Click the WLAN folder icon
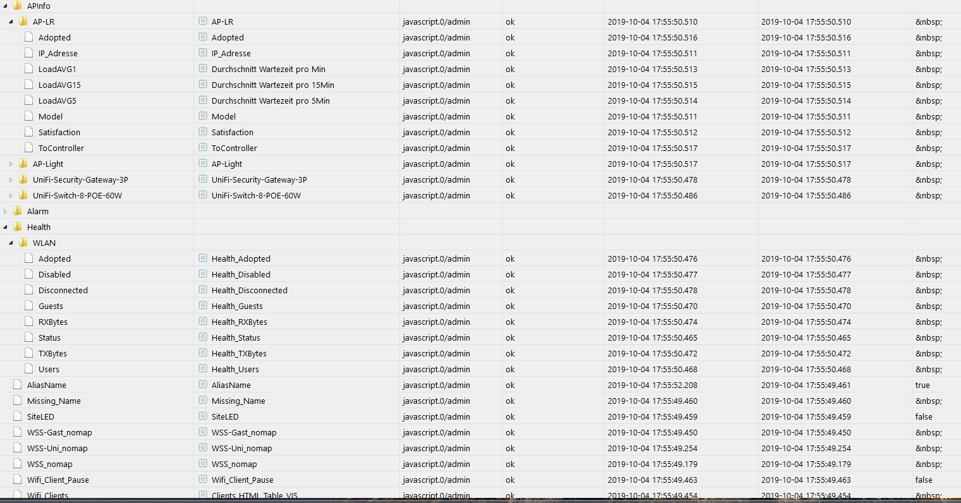The height and width of the screenshot is (503, 961). [23, 243]
